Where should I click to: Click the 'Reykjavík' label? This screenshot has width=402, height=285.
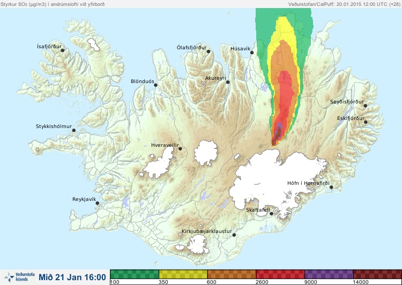point(84,199)
